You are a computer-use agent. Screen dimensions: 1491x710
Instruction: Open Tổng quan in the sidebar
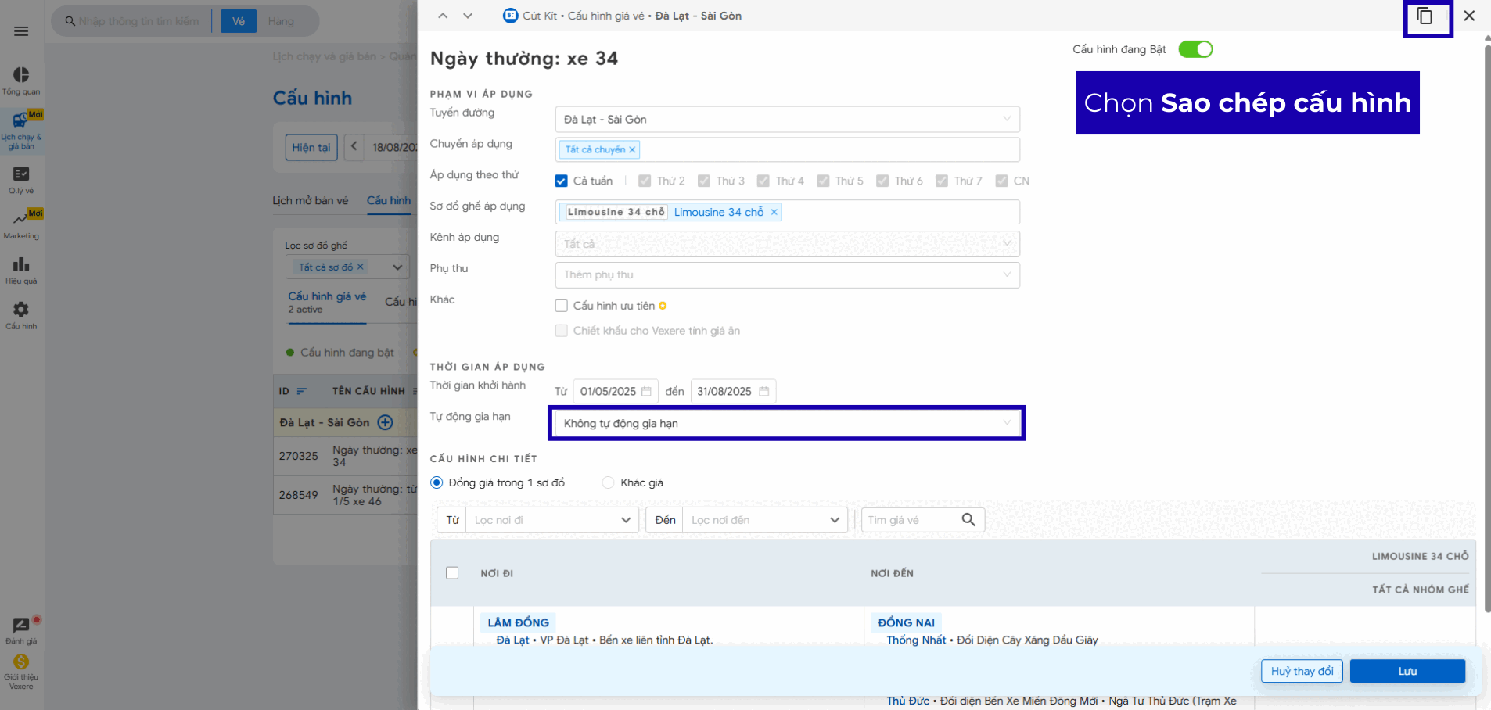(21, 81)
